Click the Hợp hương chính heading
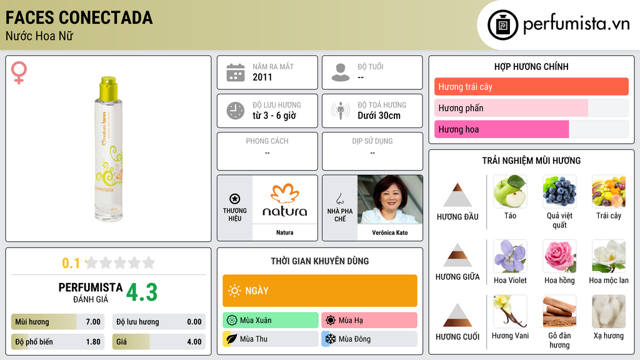Viewport: 640px width, 360px height. tap(531, 66)
